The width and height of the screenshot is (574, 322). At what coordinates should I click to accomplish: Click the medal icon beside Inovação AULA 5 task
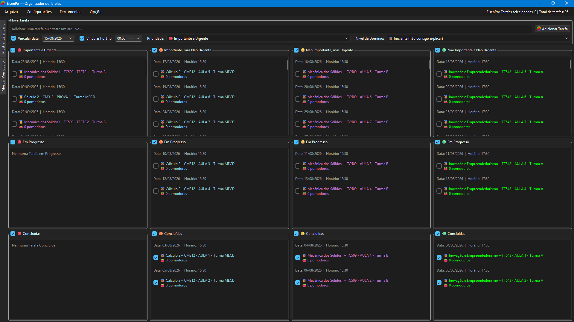tap(446, 72)
